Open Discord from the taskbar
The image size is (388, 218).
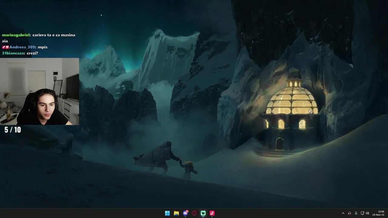pyautogui.click(x=185, y=213)
